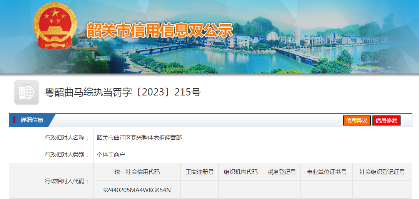Click the 税务登记号 column header
Viewport: 419px width, 199px height.
282,172
